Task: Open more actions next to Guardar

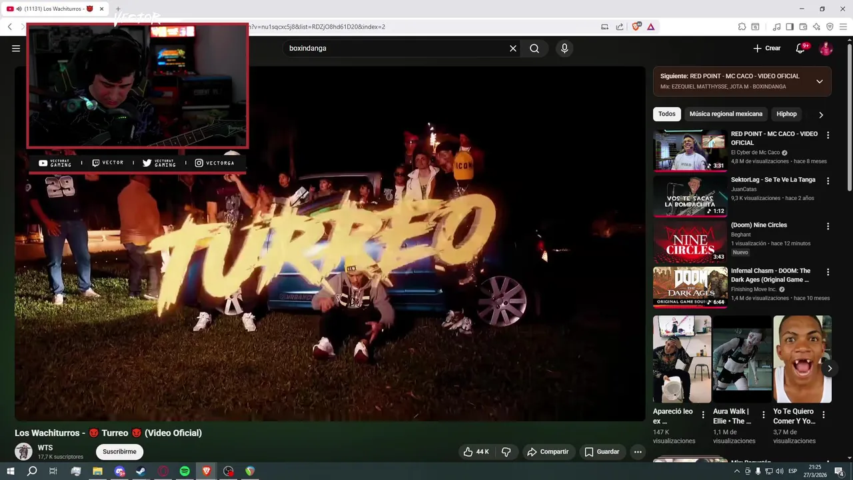Action: tap(638, 451)
